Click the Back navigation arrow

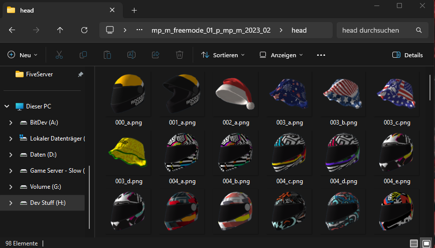12,30
